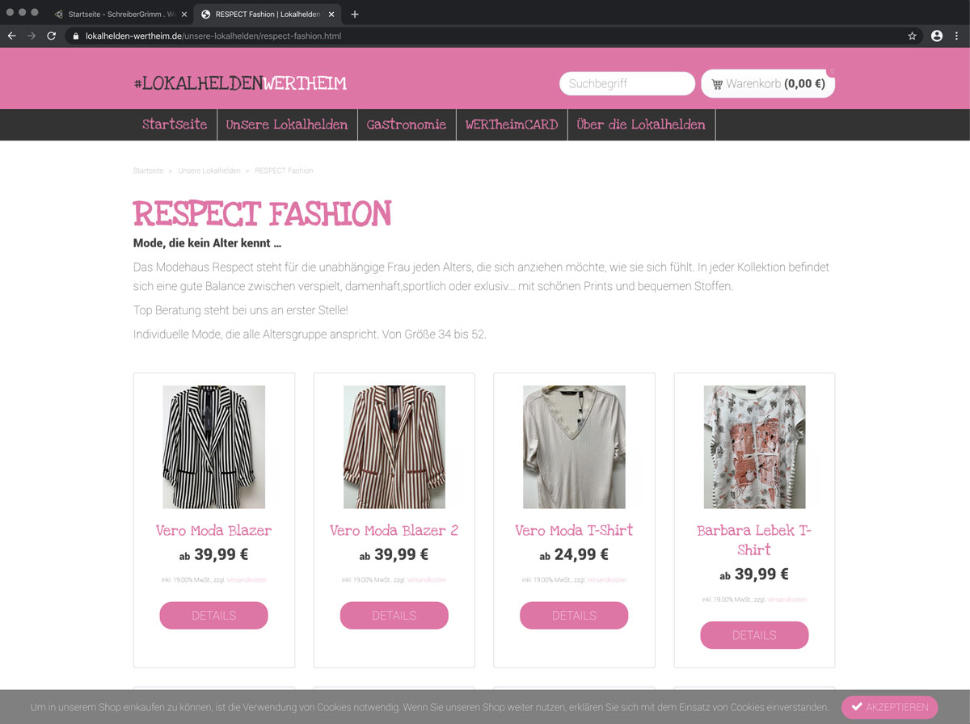The image size is (970, 724).
Task: Open the Chrome three-dot menu
Action: coord(958,36)
